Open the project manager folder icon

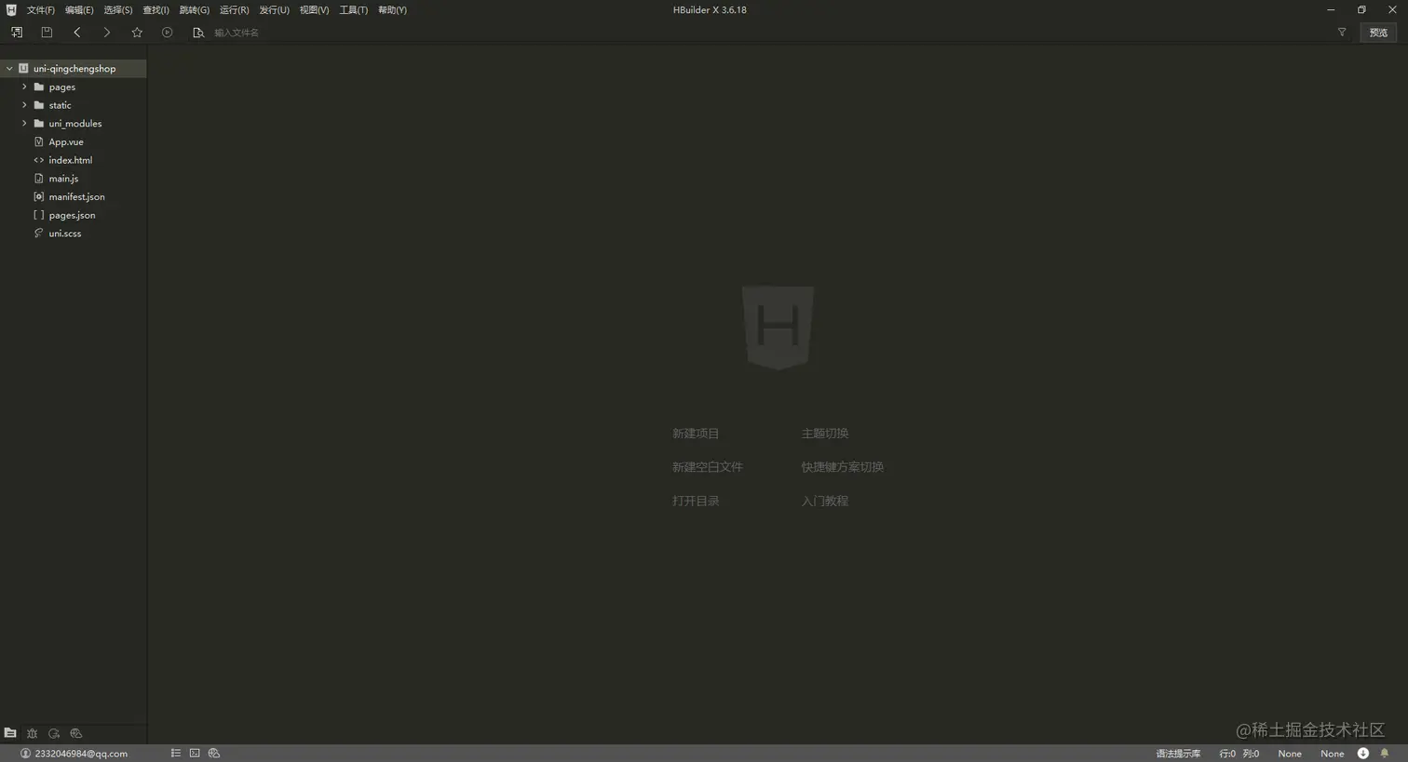pos(10,733)
